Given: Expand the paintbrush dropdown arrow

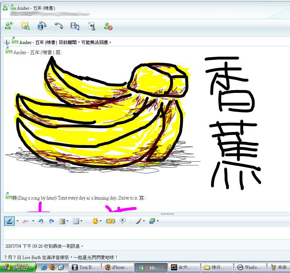Looking at the screenshot, I should tap(144, 221).
